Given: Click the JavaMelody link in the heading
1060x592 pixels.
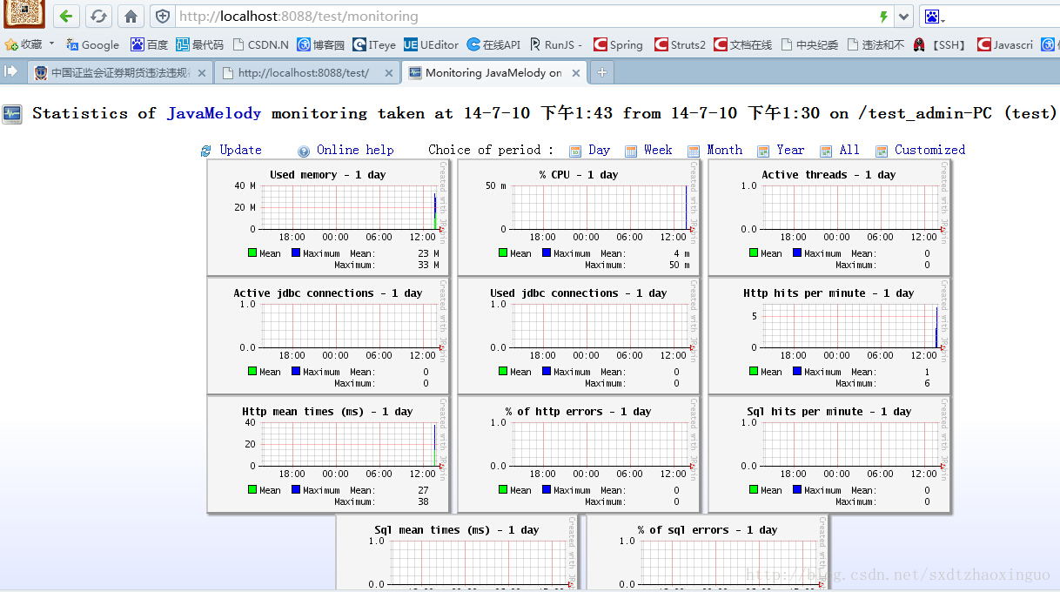Looking at the screenshot, I should pos(214,113).
